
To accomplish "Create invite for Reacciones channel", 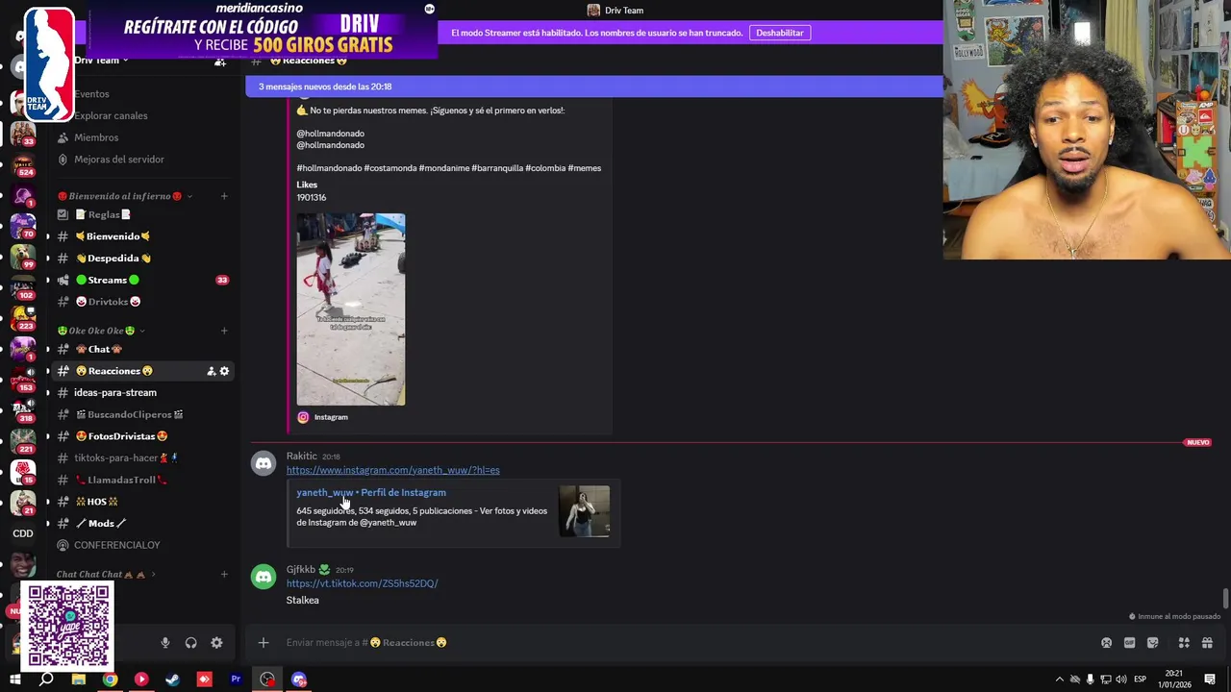I will point(211,371).
